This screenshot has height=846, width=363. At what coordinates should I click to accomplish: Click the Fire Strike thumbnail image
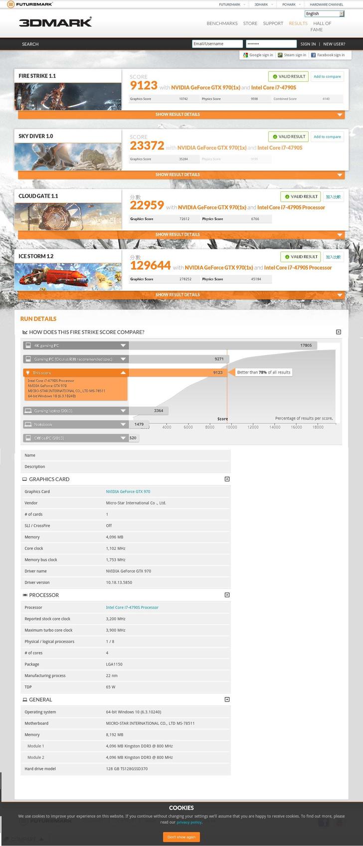point(68,96)
